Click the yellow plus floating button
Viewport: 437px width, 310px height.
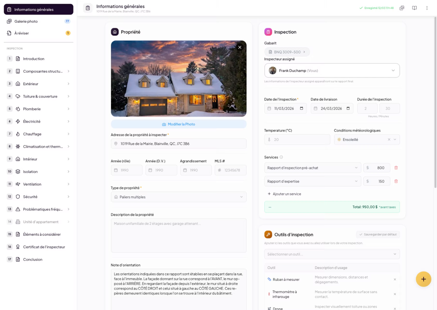click(424, 279)
